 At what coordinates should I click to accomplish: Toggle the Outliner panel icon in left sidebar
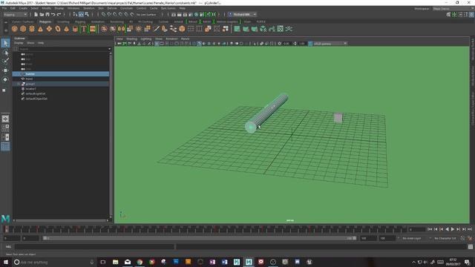click(x=5, y=147)
